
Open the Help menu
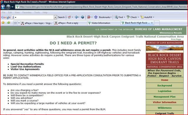pos(45,12)
